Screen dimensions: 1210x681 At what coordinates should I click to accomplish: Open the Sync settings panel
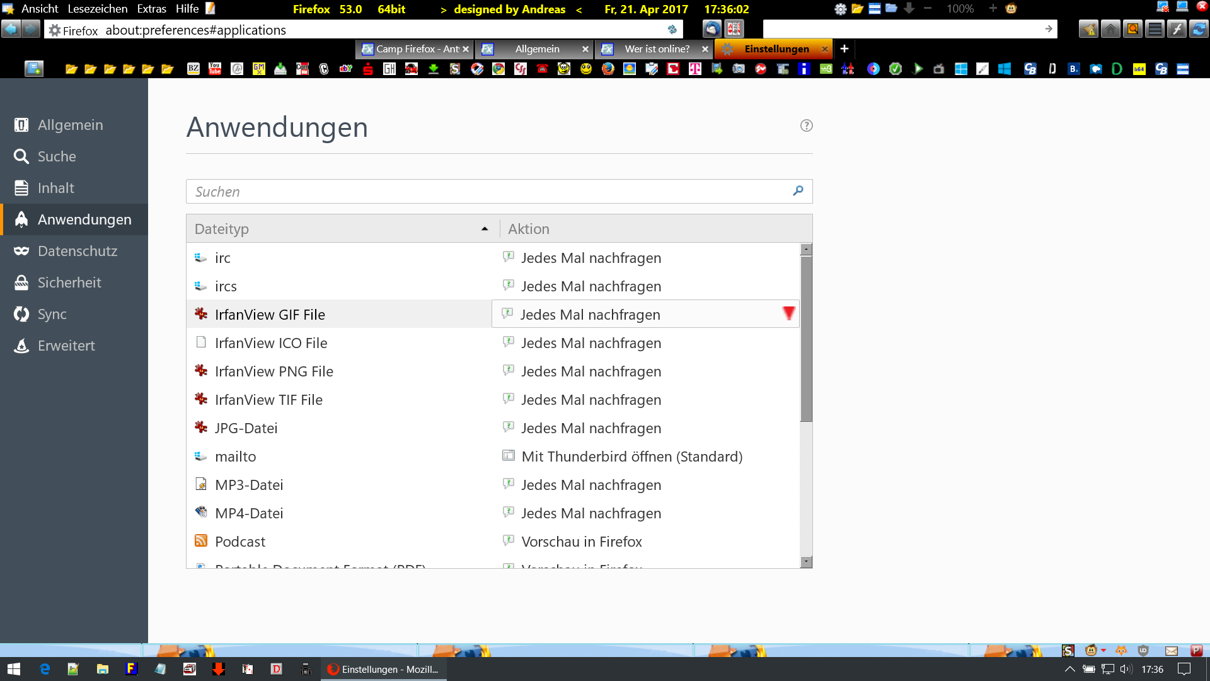52,314
